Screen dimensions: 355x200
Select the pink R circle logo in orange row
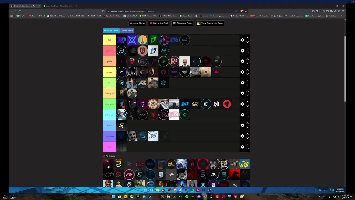pos(174,61)
